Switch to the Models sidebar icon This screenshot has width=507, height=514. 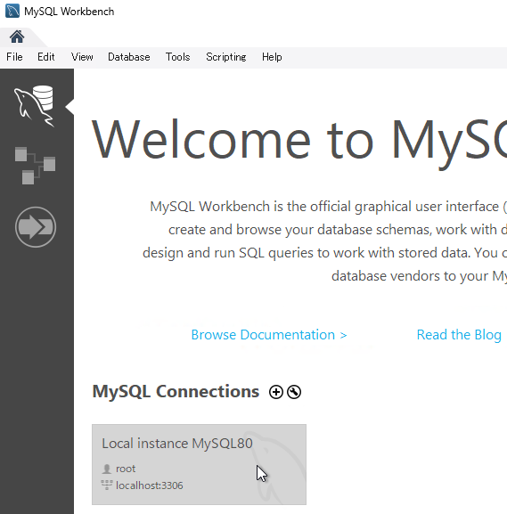pos(35,166)
